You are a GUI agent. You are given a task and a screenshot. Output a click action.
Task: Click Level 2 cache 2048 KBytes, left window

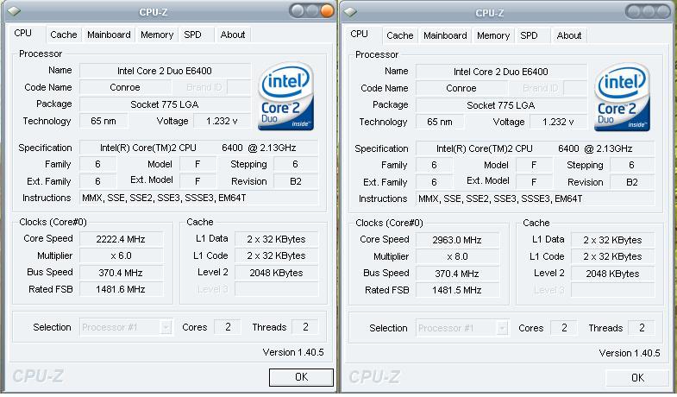(276, 273)
